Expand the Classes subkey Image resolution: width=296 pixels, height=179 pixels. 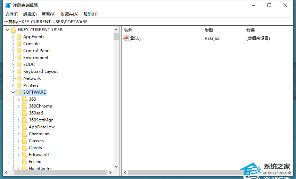click(19, 141)
